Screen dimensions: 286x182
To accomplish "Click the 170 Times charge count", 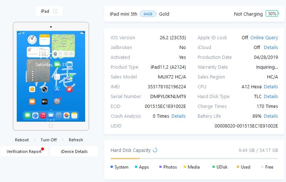I will (x=267, y=106).
